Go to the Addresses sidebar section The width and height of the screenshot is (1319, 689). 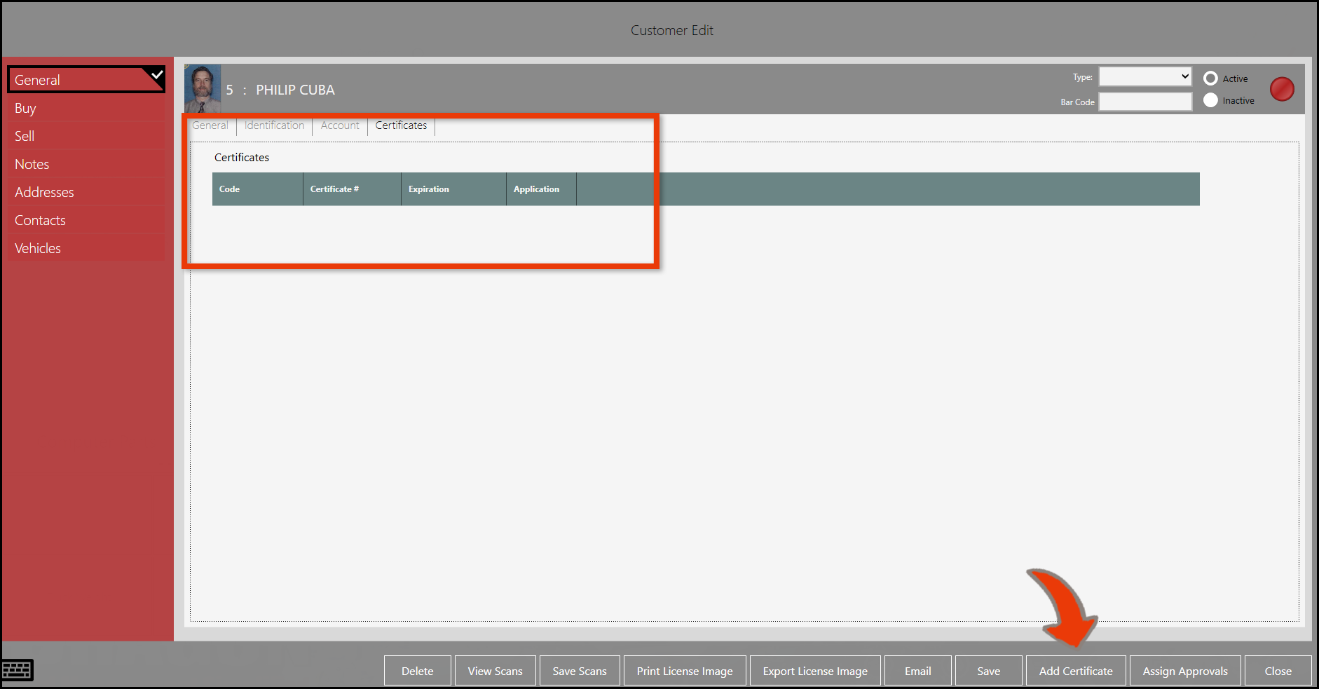(44, 192)
